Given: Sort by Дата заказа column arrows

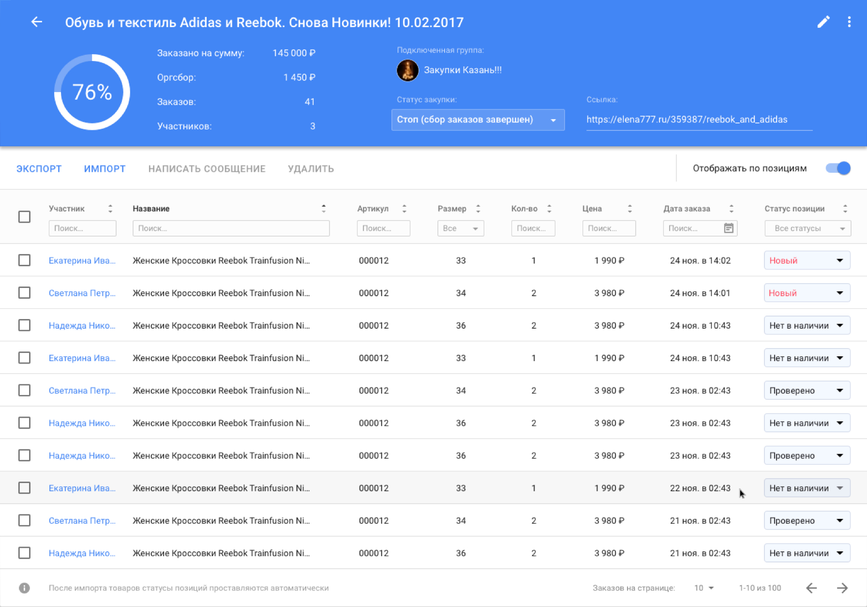Looking at the screenshot, I should coord(732,209).
